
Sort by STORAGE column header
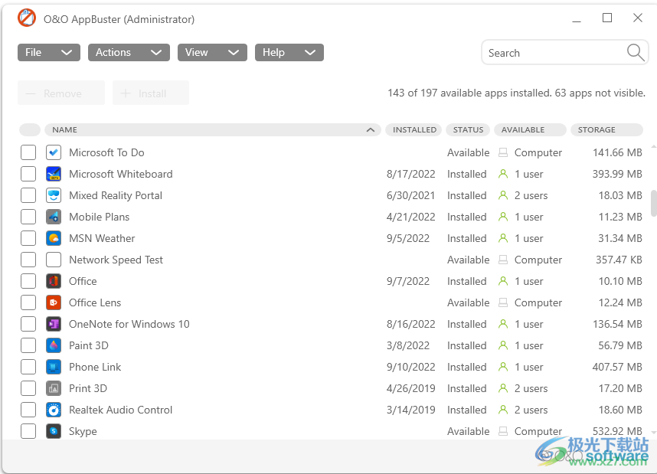(606, 130)
